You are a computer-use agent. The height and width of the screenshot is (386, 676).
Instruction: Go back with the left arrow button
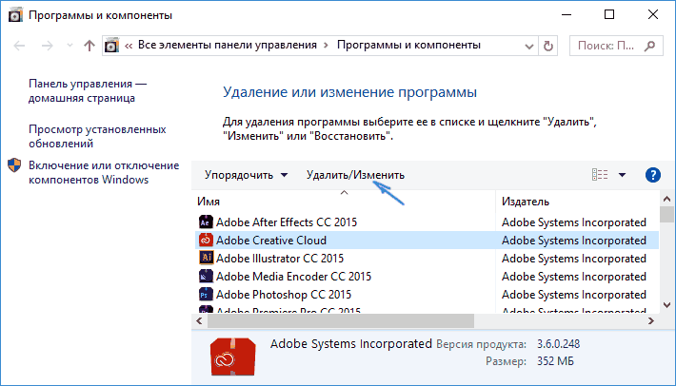pyautogui.click(x=18, y=46)
